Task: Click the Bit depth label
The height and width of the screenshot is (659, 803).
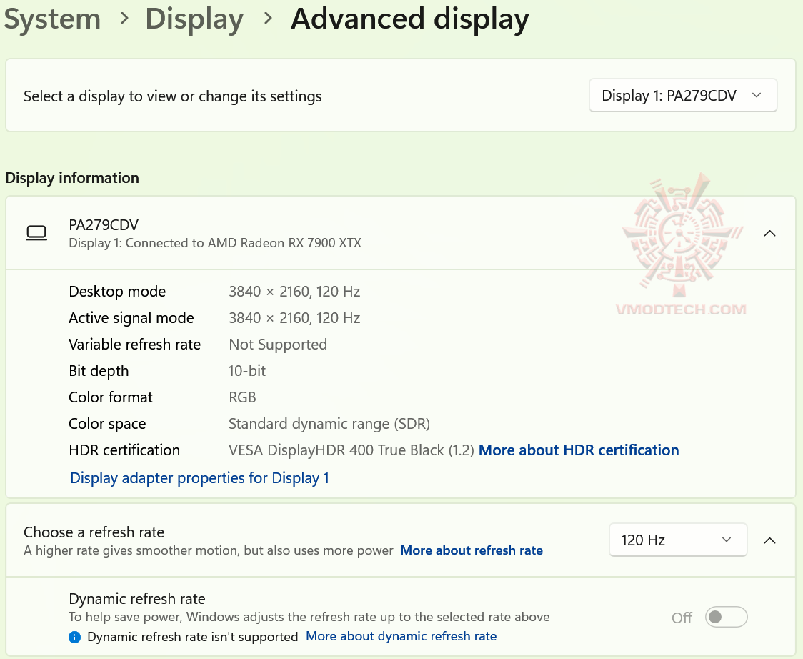Action: (x=99, y=370)
